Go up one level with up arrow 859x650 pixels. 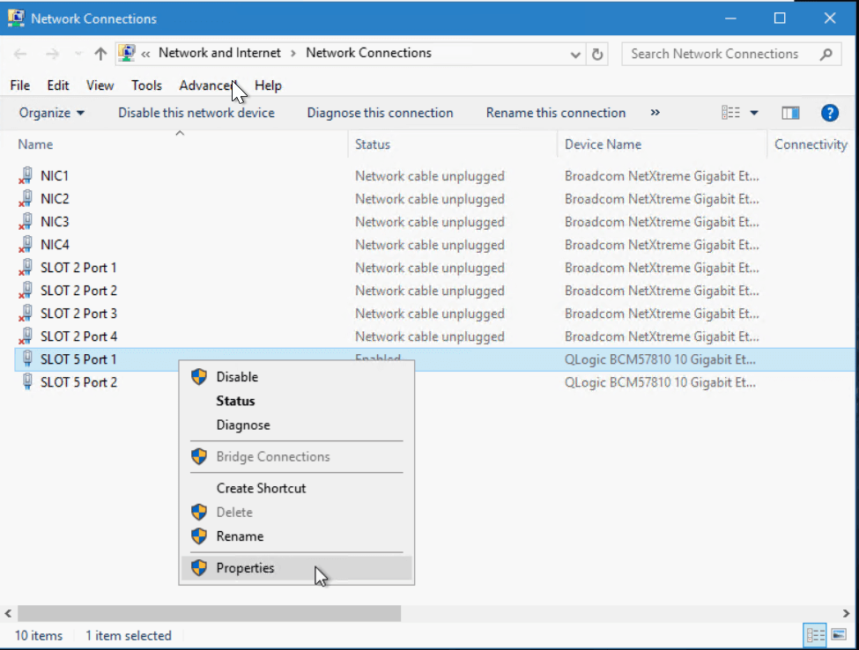point(100,54)
